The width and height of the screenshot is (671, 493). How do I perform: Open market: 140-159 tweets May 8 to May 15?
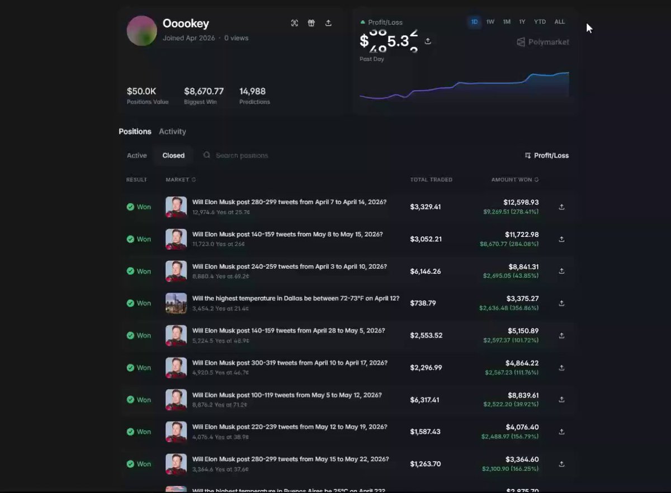[x=287, y=234]
